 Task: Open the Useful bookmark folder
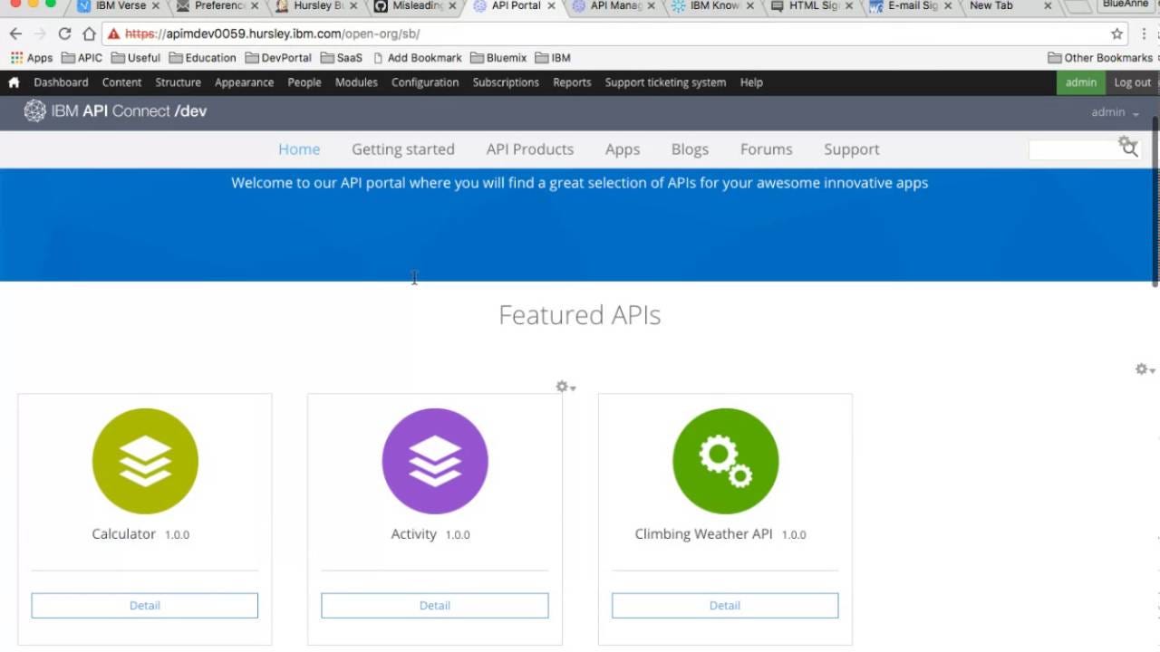pos(135,58)
